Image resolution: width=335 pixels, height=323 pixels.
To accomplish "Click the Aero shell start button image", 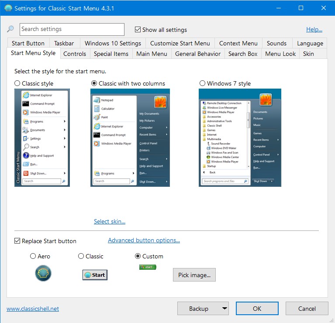I will pyautogui.click(x=43, y=273).
